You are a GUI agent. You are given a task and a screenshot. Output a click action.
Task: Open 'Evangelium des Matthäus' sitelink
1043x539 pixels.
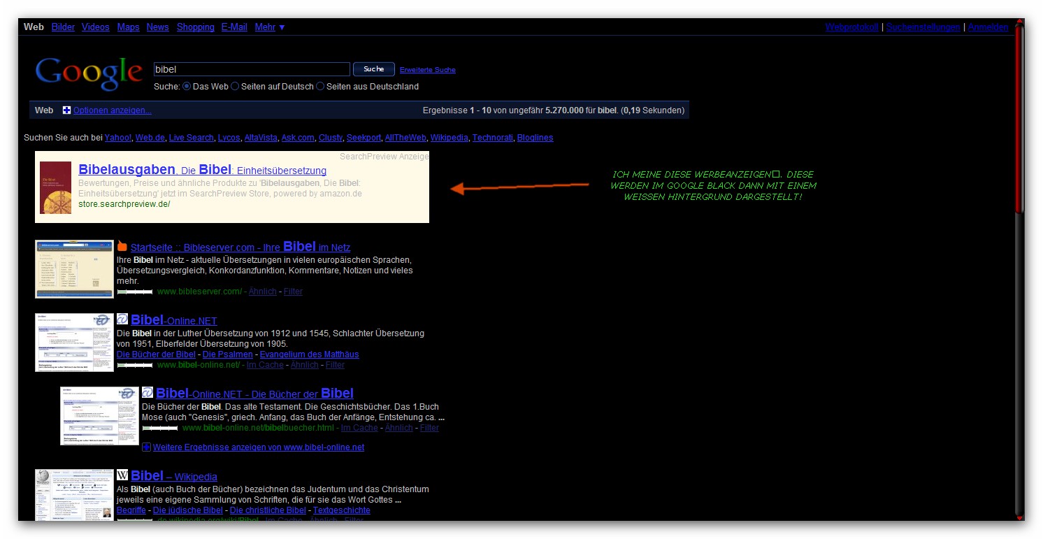click(x=309, y=354)
